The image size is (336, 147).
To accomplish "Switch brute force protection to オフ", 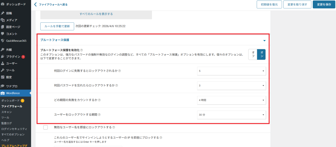I will click(x=253, y=54).
